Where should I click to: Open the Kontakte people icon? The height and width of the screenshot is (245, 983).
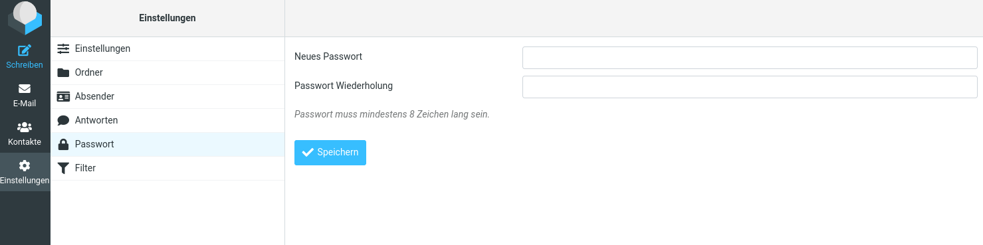(25, 127)
